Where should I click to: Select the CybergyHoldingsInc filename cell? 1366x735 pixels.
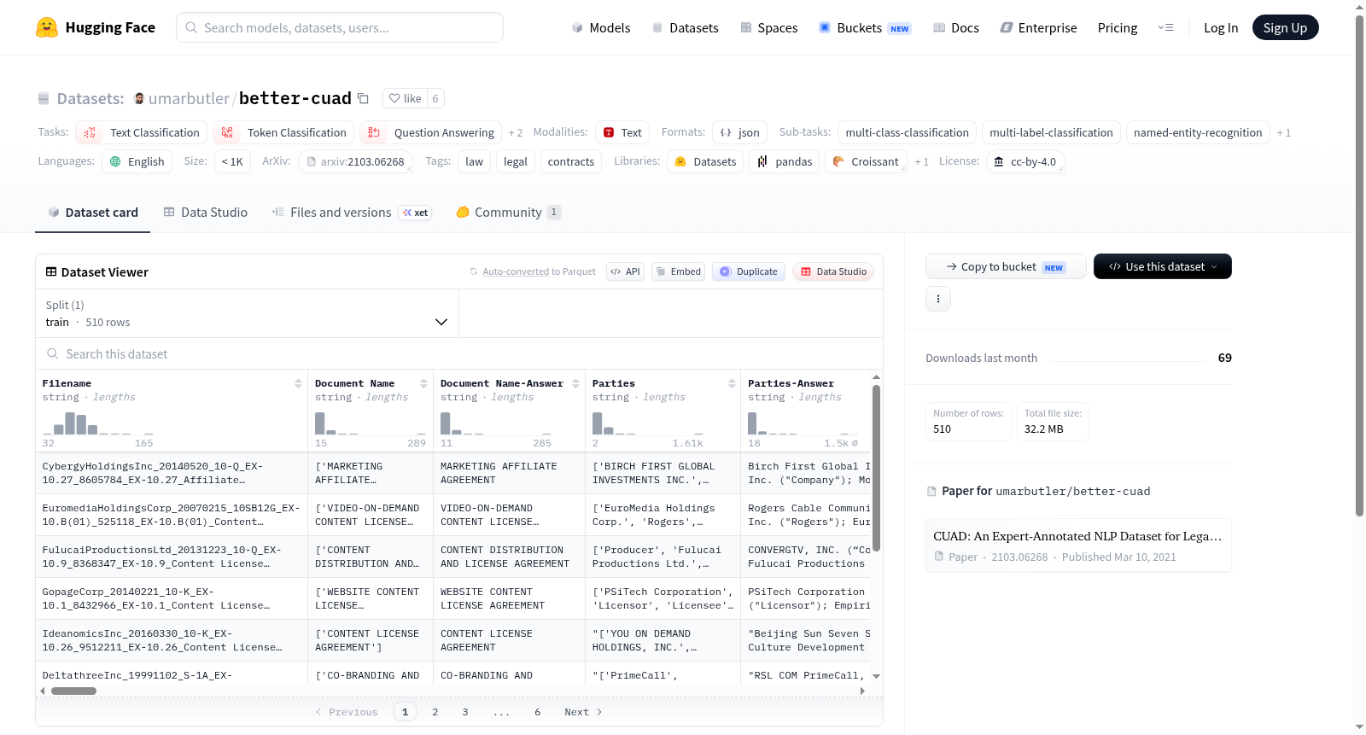click(172, 473)
